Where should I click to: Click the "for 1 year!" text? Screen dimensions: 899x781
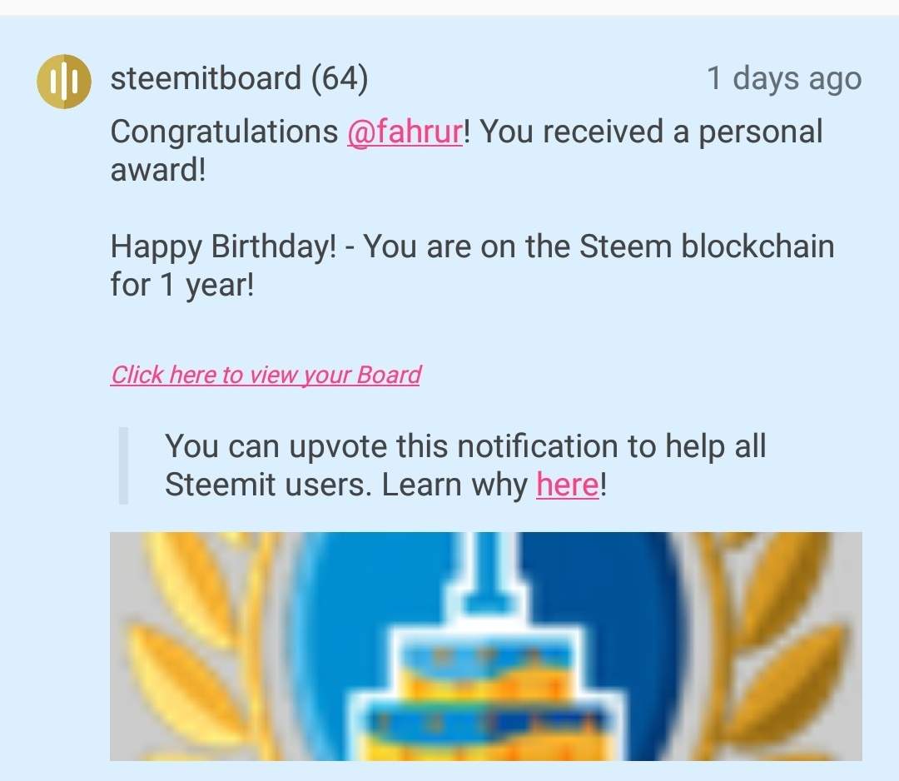pyautogui.click(x=181, y=286)
